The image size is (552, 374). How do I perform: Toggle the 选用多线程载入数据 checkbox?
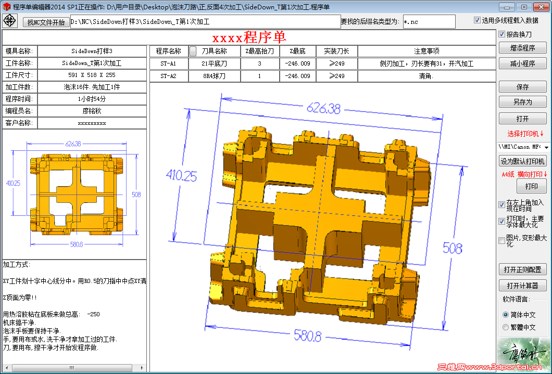[x=477, y=20]
